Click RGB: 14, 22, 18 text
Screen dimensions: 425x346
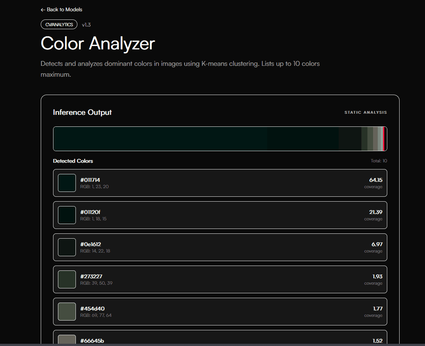click(95, 251)
